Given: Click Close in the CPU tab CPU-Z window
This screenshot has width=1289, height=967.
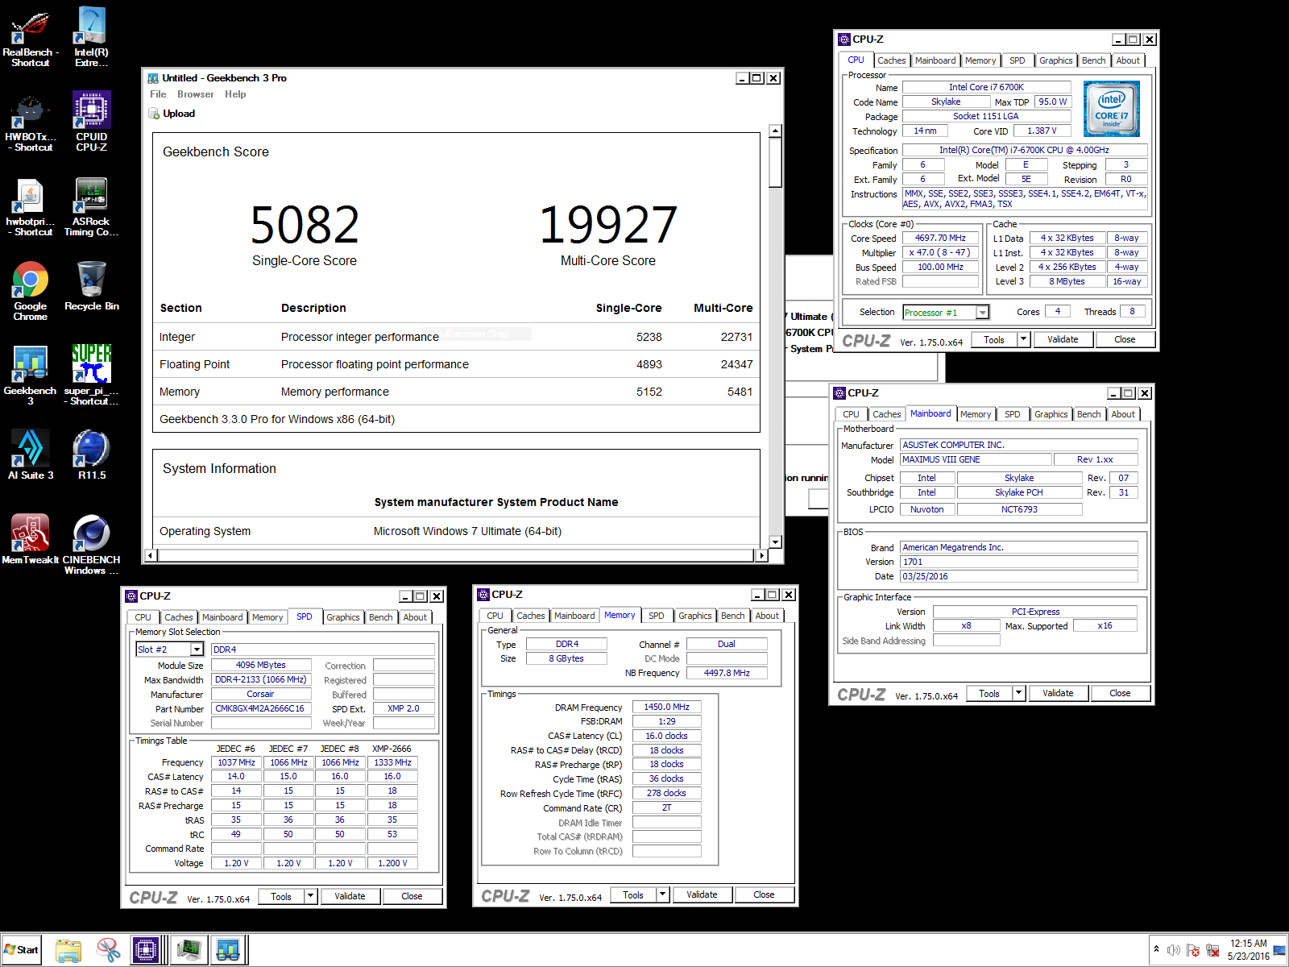Looking at the screenshot, I should [1125, 339].
